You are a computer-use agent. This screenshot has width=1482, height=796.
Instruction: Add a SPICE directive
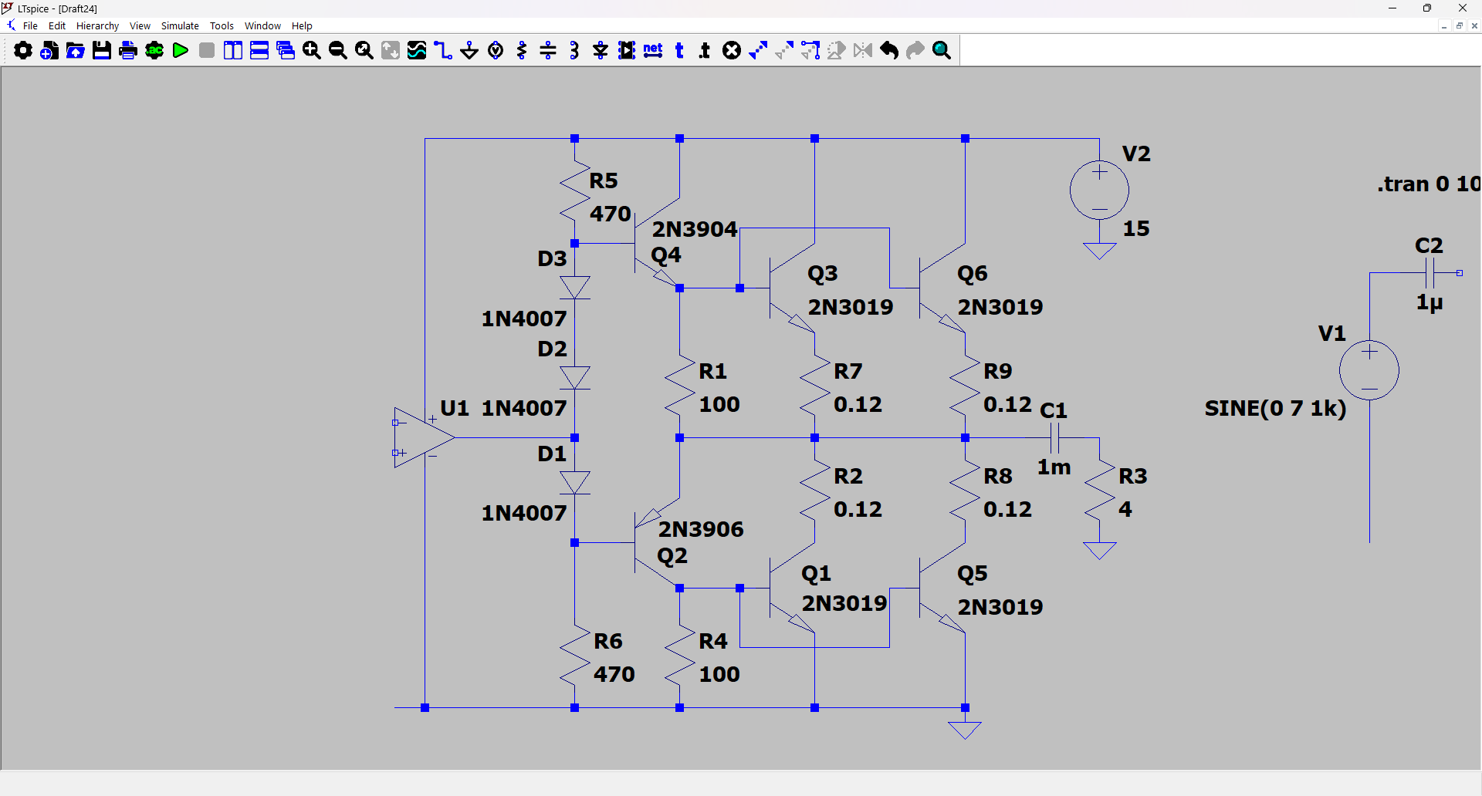[705, 51]
